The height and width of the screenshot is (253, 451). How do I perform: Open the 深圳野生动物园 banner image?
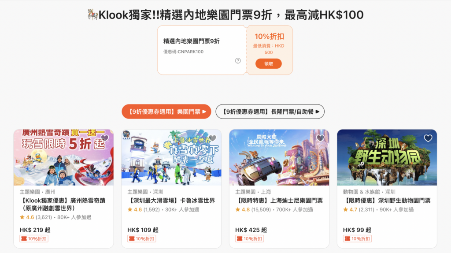pyautogui.click(x=387, y=157)
